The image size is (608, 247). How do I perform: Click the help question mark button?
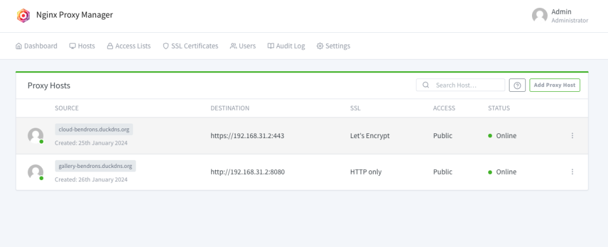[517, 85]
